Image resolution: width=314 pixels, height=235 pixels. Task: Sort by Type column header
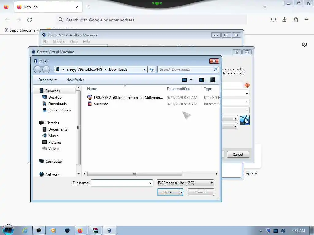coord(208,89)
